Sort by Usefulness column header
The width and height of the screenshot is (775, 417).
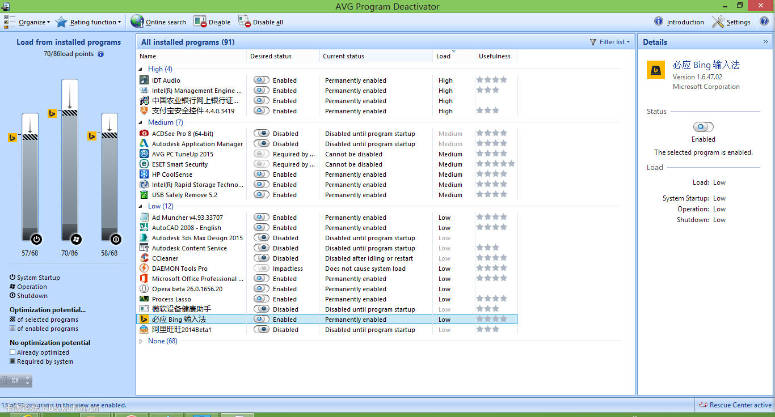point(496,56)
